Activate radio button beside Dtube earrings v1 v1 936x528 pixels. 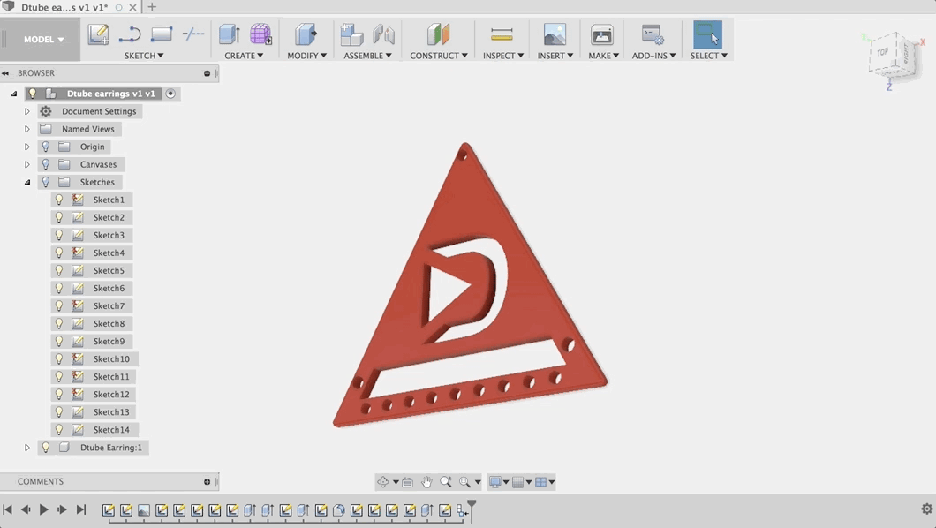(170, 94)
